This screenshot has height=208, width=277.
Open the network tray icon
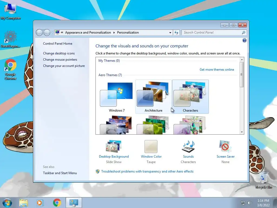(243, 203)
